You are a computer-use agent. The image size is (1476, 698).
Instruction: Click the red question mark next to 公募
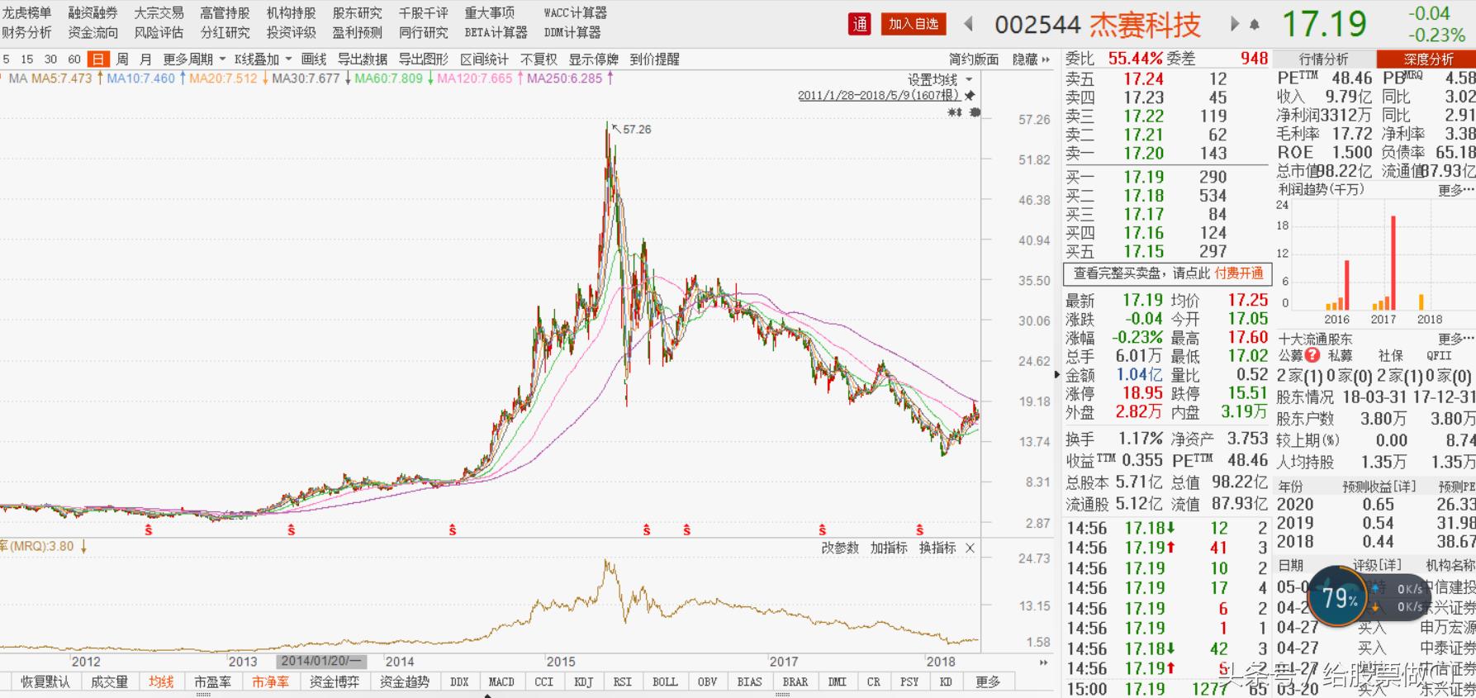[x=1313, y=356]
